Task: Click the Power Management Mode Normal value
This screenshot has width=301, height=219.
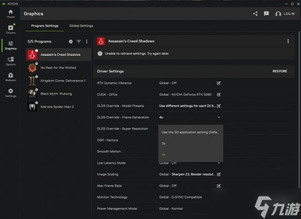Action: pyautogui.click(x=171, y=209)
